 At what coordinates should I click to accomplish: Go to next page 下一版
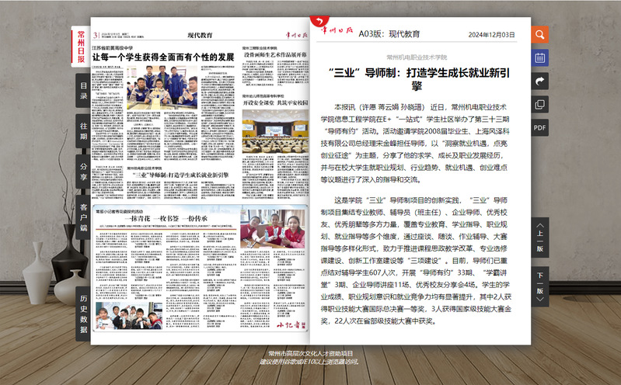pyautogui.click(x=539, y=281)
